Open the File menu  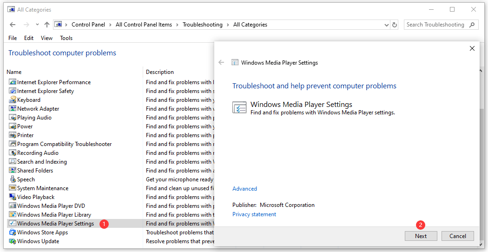pyautogui.click(x=13, y=38)
